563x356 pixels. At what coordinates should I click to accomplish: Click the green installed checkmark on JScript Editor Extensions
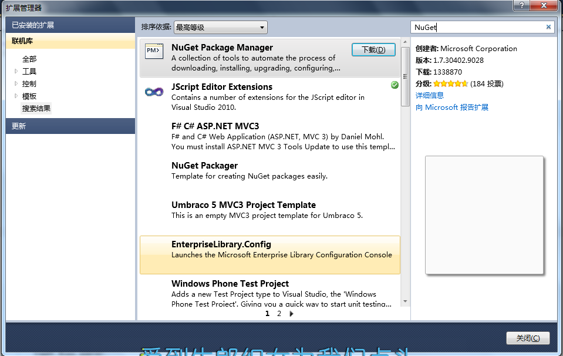[395, 85]
